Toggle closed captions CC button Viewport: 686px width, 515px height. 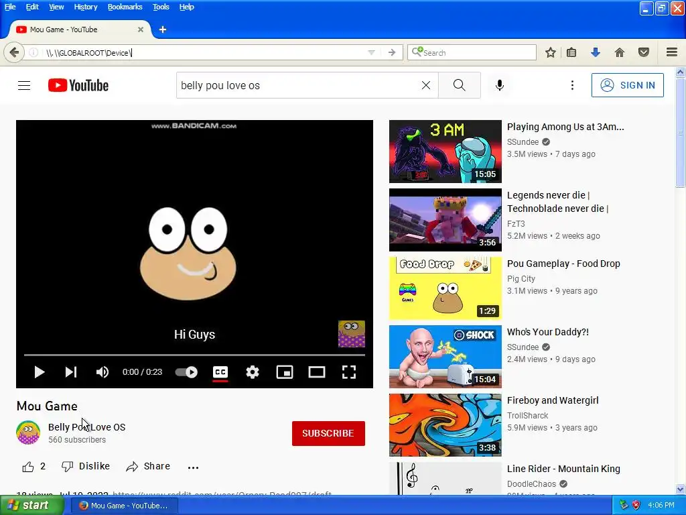click(220, 372)
